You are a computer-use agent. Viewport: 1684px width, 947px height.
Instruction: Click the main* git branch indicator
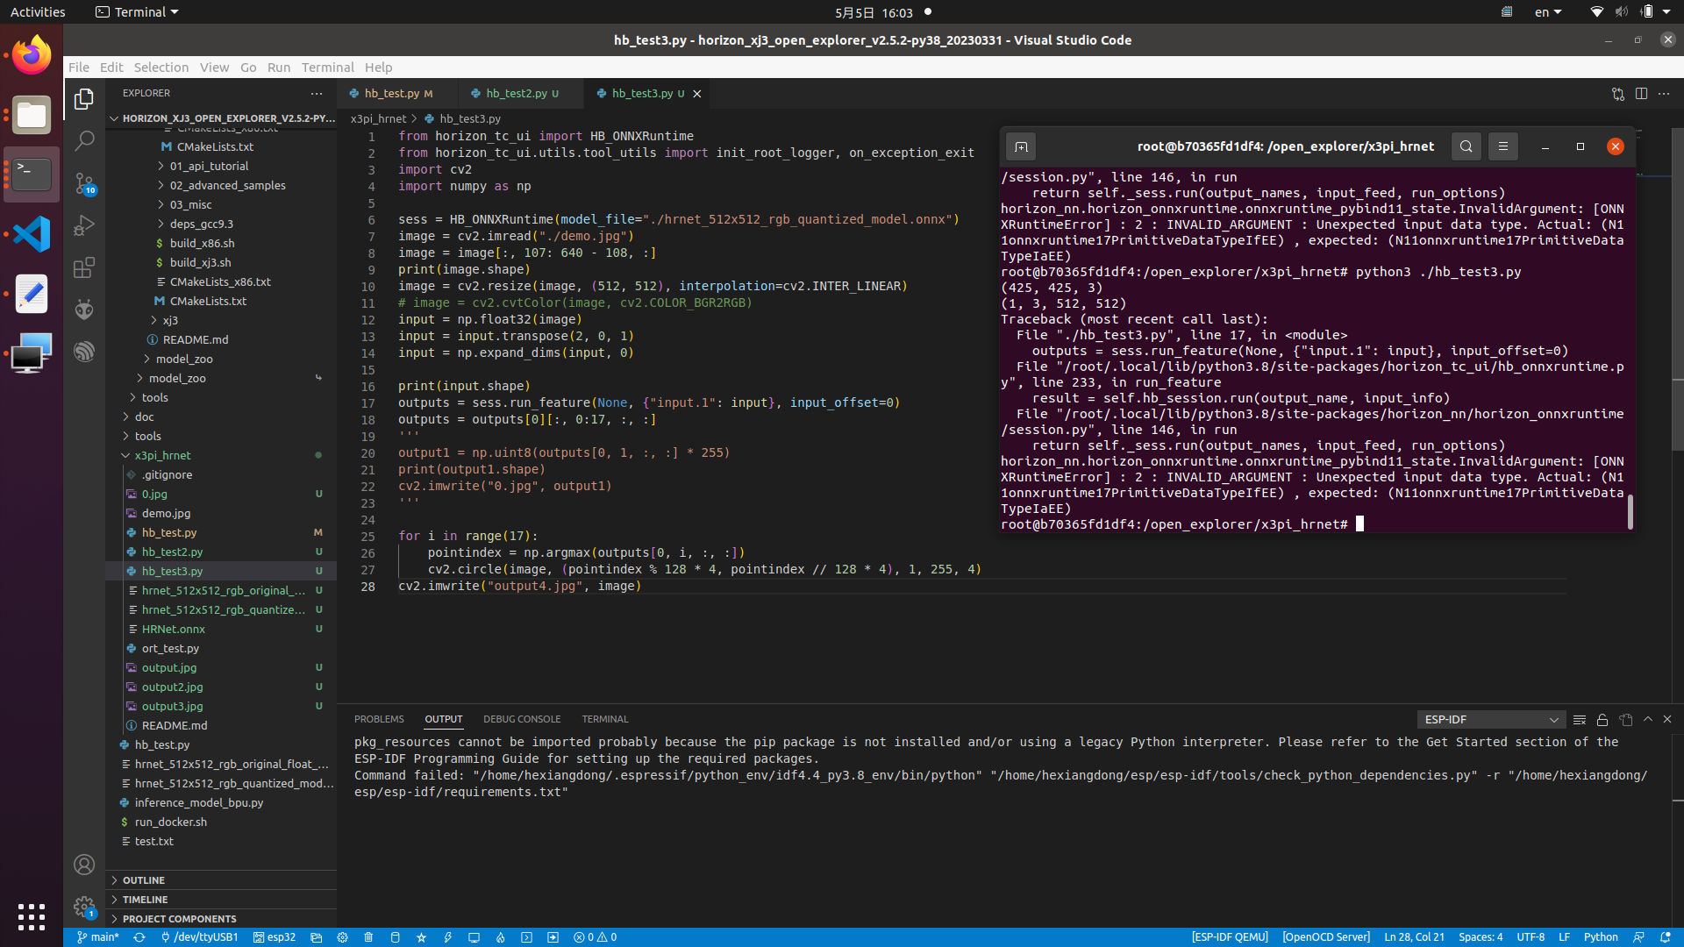click(x=97, y=937)
